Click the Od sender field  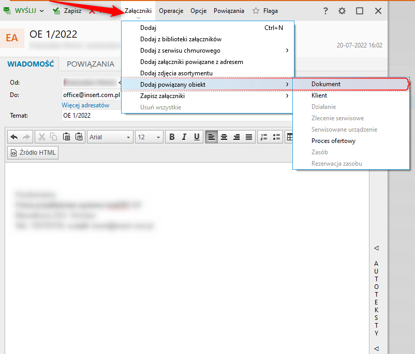pos(91,83)
